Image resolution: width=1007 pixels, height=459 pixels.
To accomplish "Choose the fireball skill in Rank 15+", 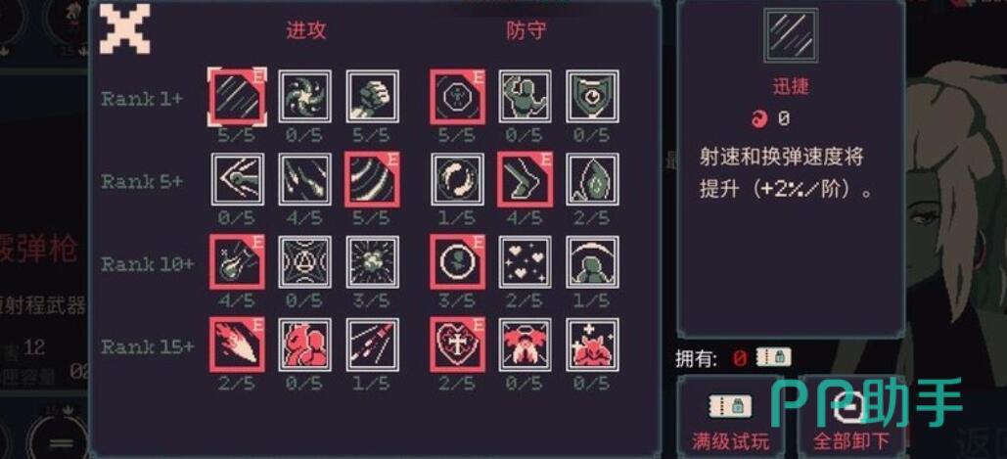I will (238, 344).
